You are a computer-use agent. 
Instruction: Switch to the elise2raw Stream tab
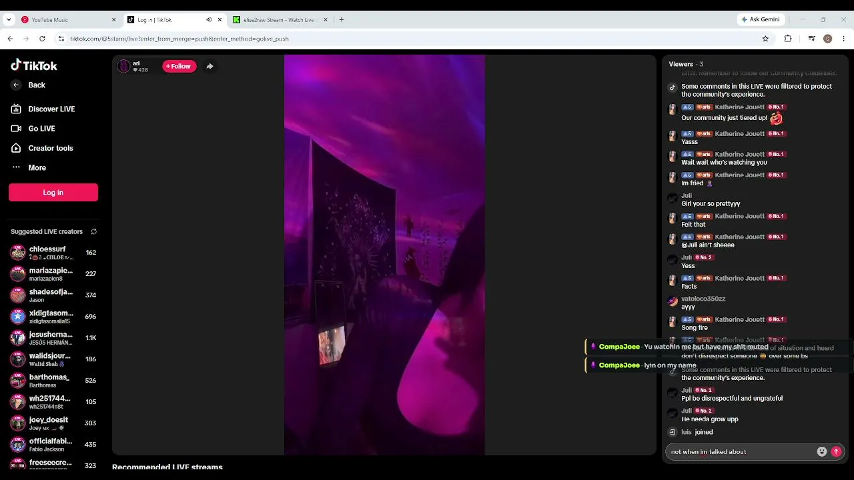coord(279,20)
